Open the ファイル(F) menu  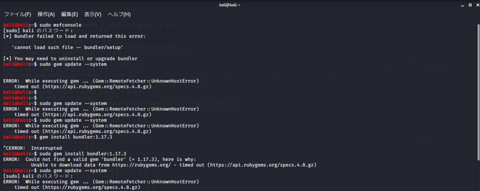click(x=17, y=14)
